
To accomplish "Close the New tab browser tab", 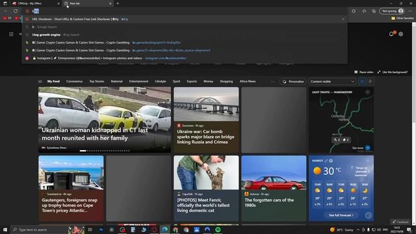I will [110, 3].
